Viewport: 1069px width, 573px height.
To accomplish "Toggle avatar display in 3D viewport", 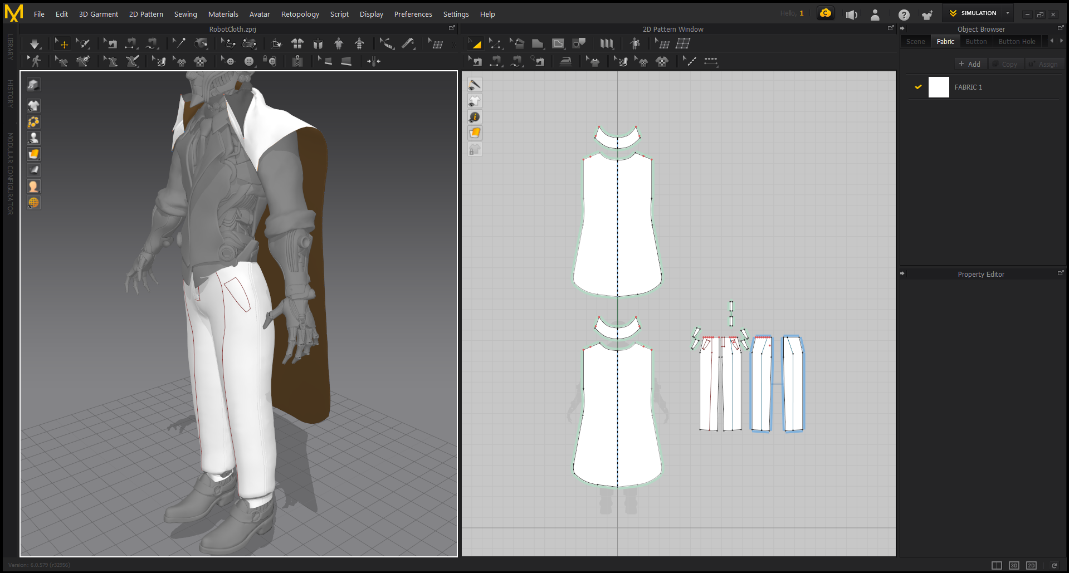I will point(33,138).
